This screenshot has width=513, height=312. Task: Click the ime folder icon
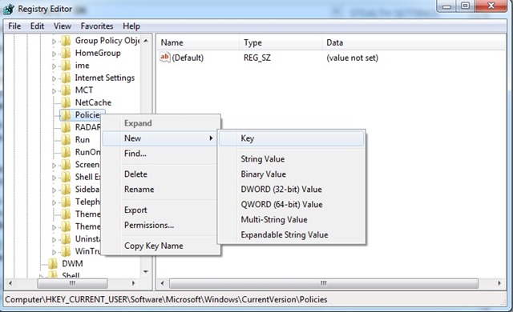66,66
